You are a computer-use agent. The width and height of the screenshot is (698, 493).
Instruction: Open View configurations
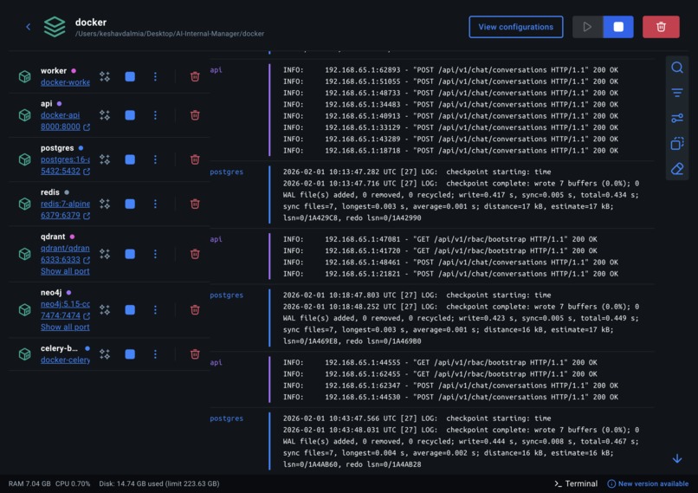(515, 27)
